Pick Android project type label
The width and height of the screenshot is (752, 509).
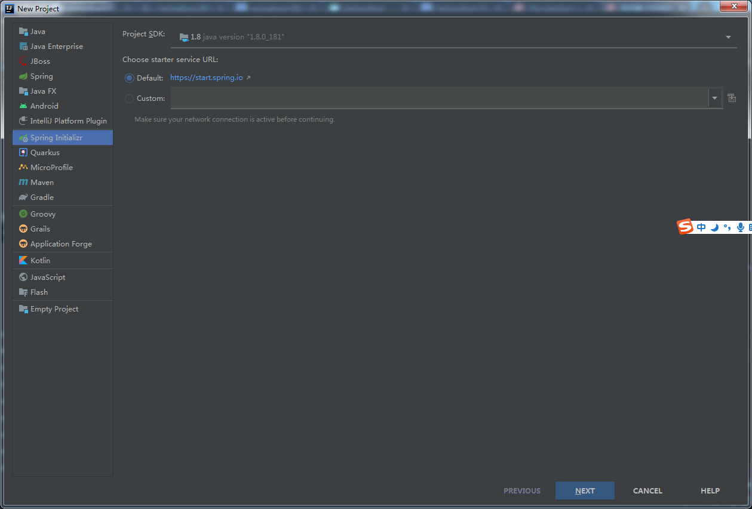(x=44, y=106)
